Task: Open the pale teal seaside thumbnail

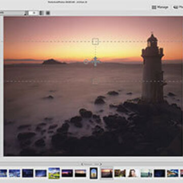Action: pyautogui.click(x=146, y=173)
